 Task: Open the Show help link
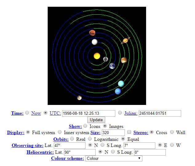point(75,126)
